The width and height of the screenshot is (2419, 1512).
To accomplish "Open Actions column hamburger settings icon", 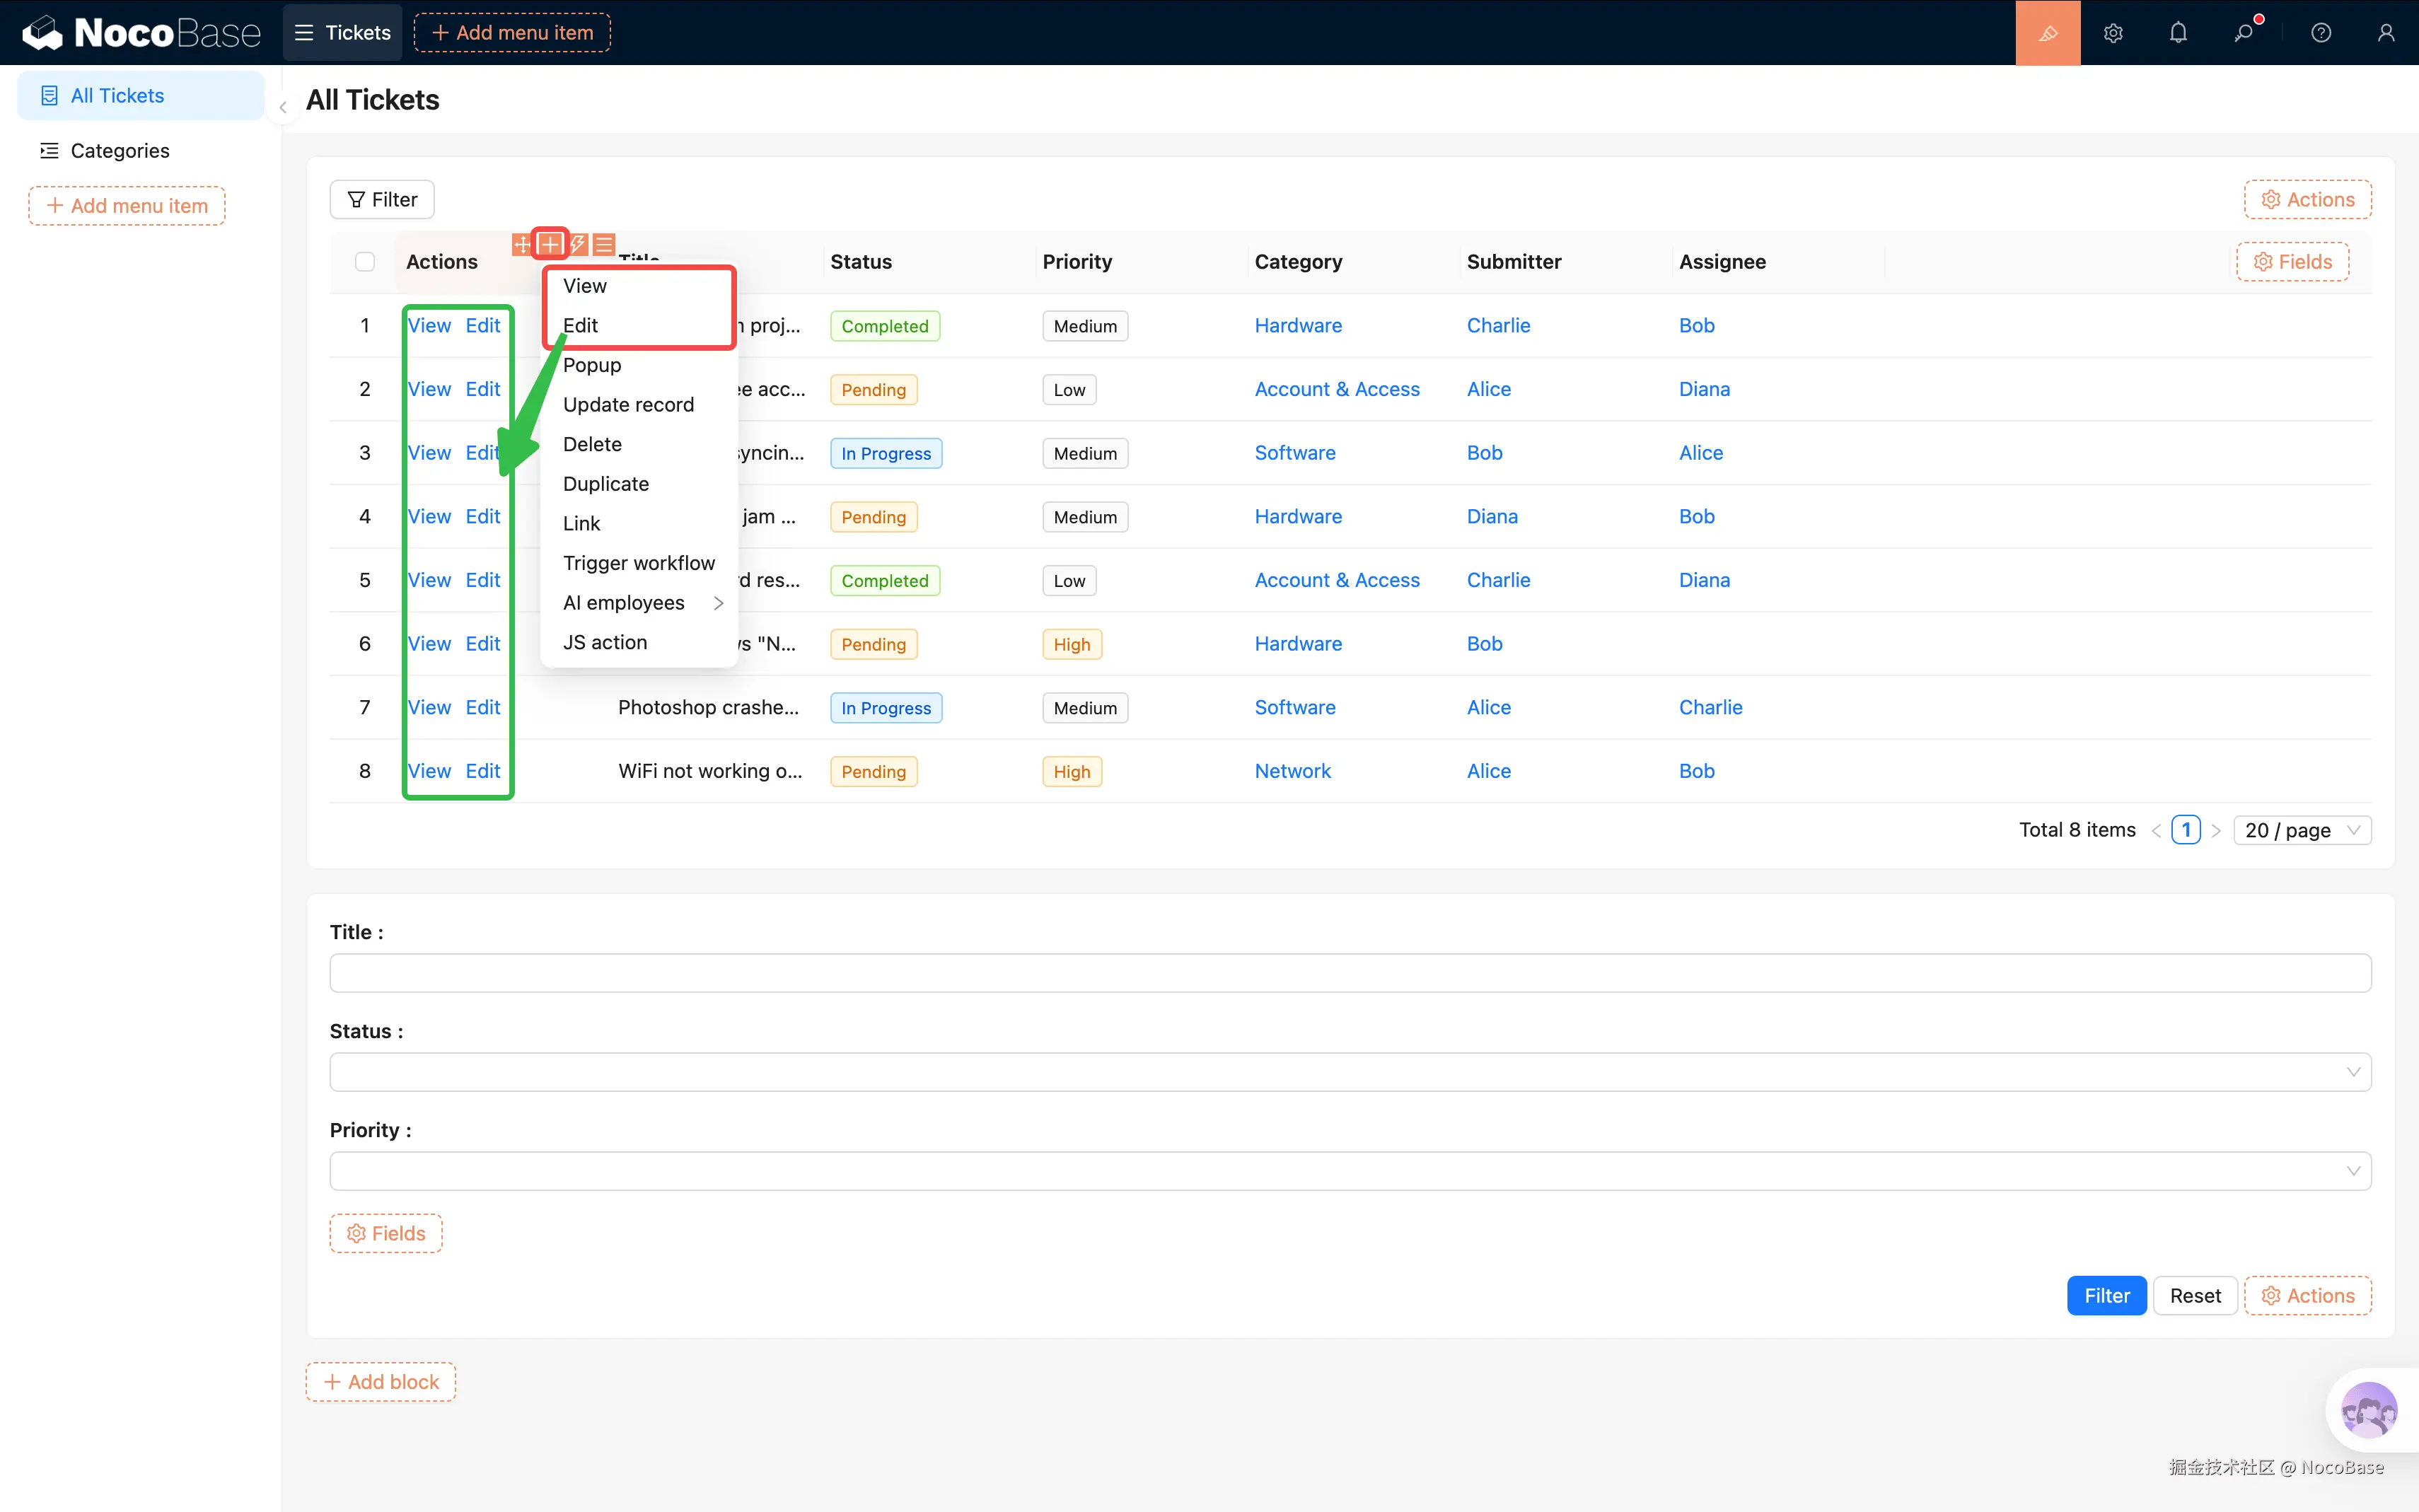I will pyautogui.click(x=604, y=244).
